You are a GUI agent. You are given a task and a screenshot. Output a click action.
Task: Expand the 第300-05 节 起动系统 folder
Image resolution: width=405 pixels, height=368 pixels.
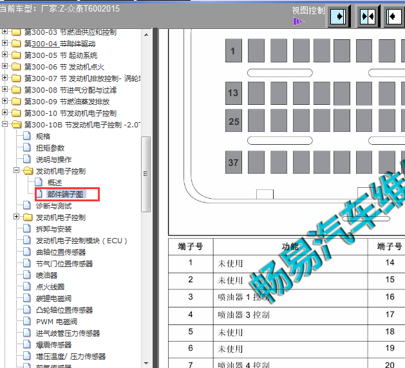pos(5,55)
